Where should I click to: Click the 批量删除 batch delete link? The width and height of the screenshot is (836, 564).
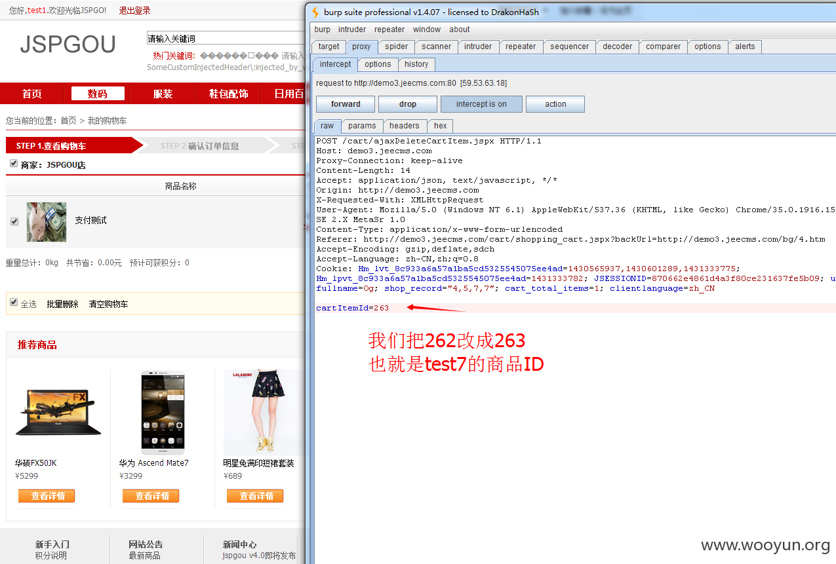(62, 304)
